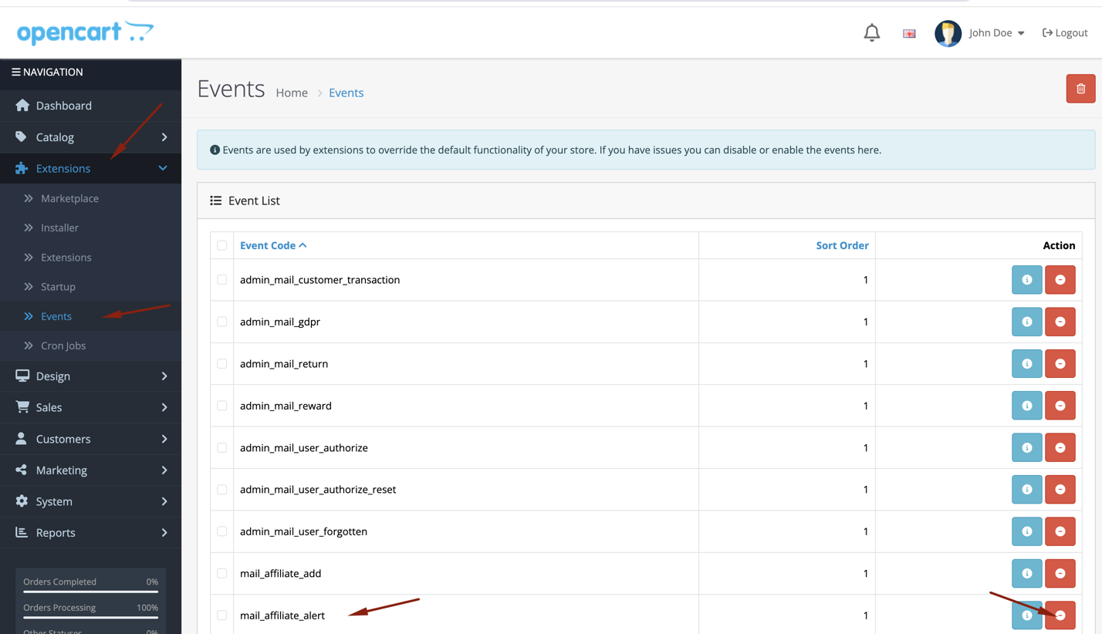Click the Events breadcrumb link

[x=346, y=93]
